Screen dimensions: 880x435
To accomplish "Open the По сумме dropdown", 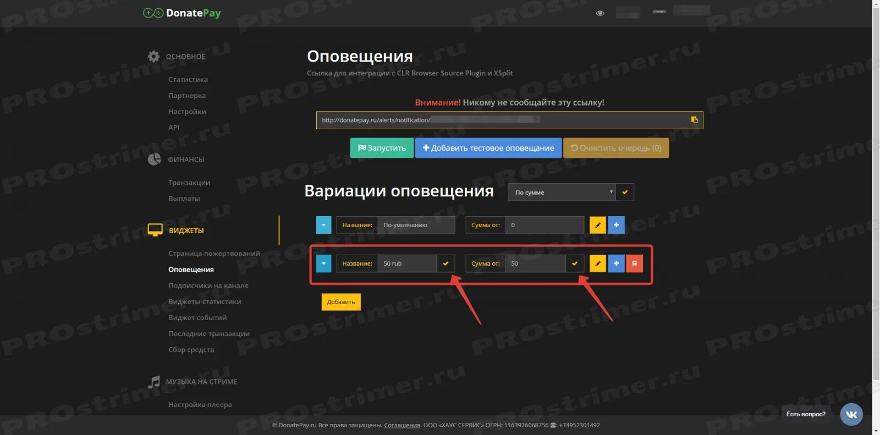I will tap(562, 192).
